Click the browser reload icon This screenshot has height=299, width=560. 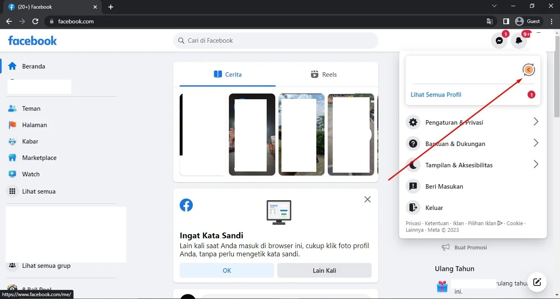pyautogui.click(x=35, y=21)
